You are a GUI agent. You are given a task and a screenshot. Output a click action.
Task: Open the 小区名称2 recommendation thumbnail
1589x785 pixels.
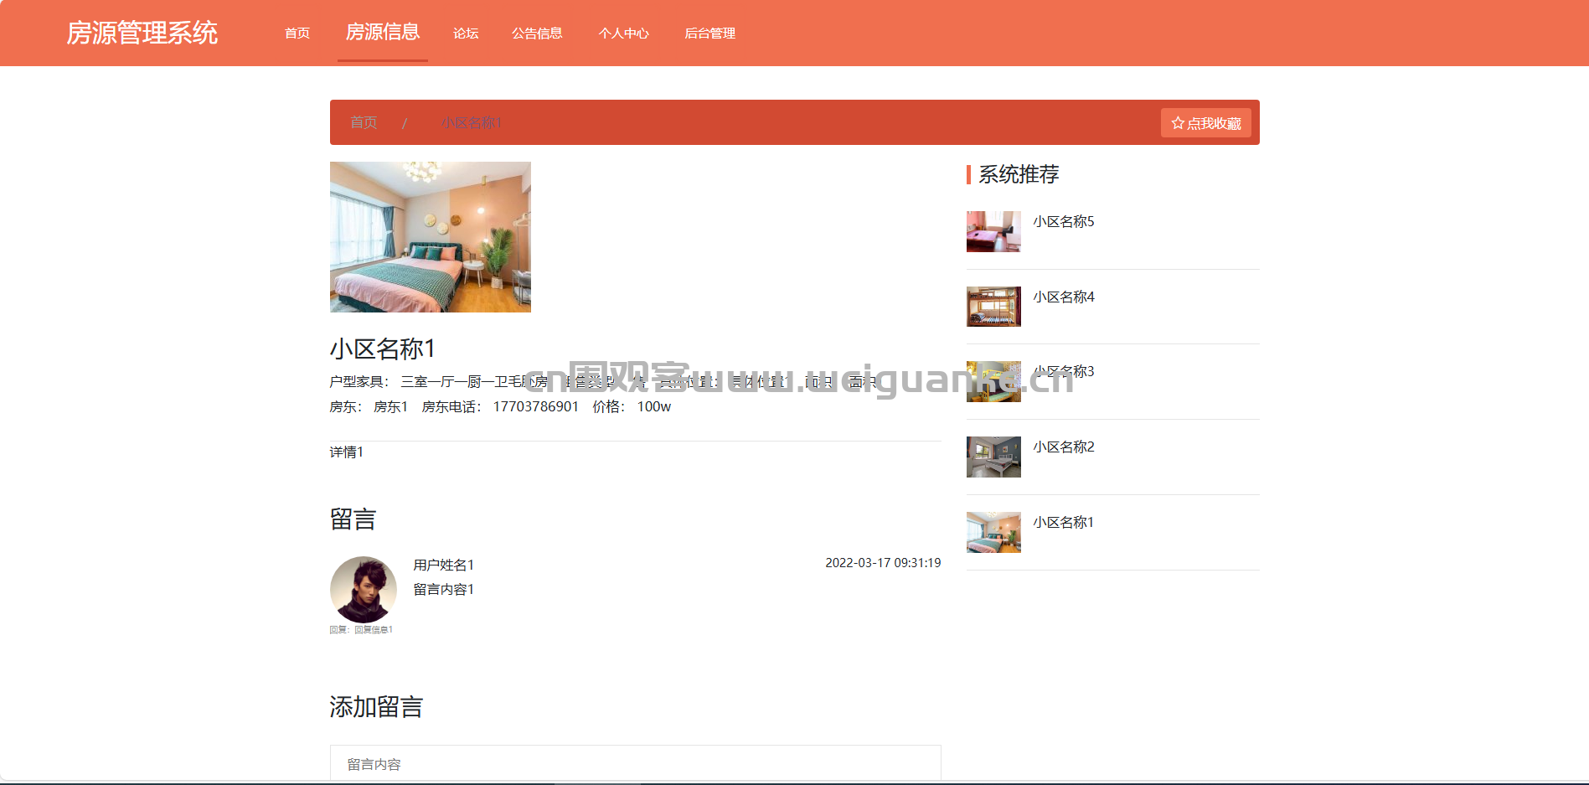click(x=993, y=457)
